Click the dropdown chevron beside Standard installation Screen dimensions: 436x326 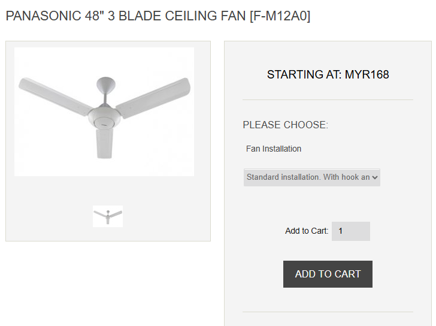375,177
